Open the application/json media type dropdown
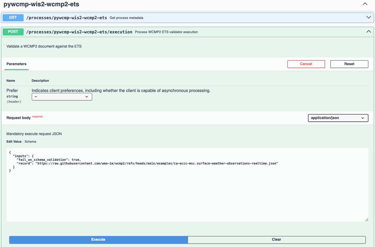Viewport: 375px width, 247px height. (338, 118)
